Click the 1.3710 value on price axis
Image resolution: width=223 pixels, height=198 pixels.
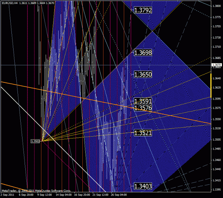pos(217,47)
